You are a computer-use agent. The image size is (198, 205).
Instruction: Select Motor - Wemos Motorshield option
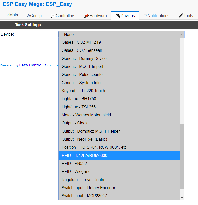tap(86, 115)
